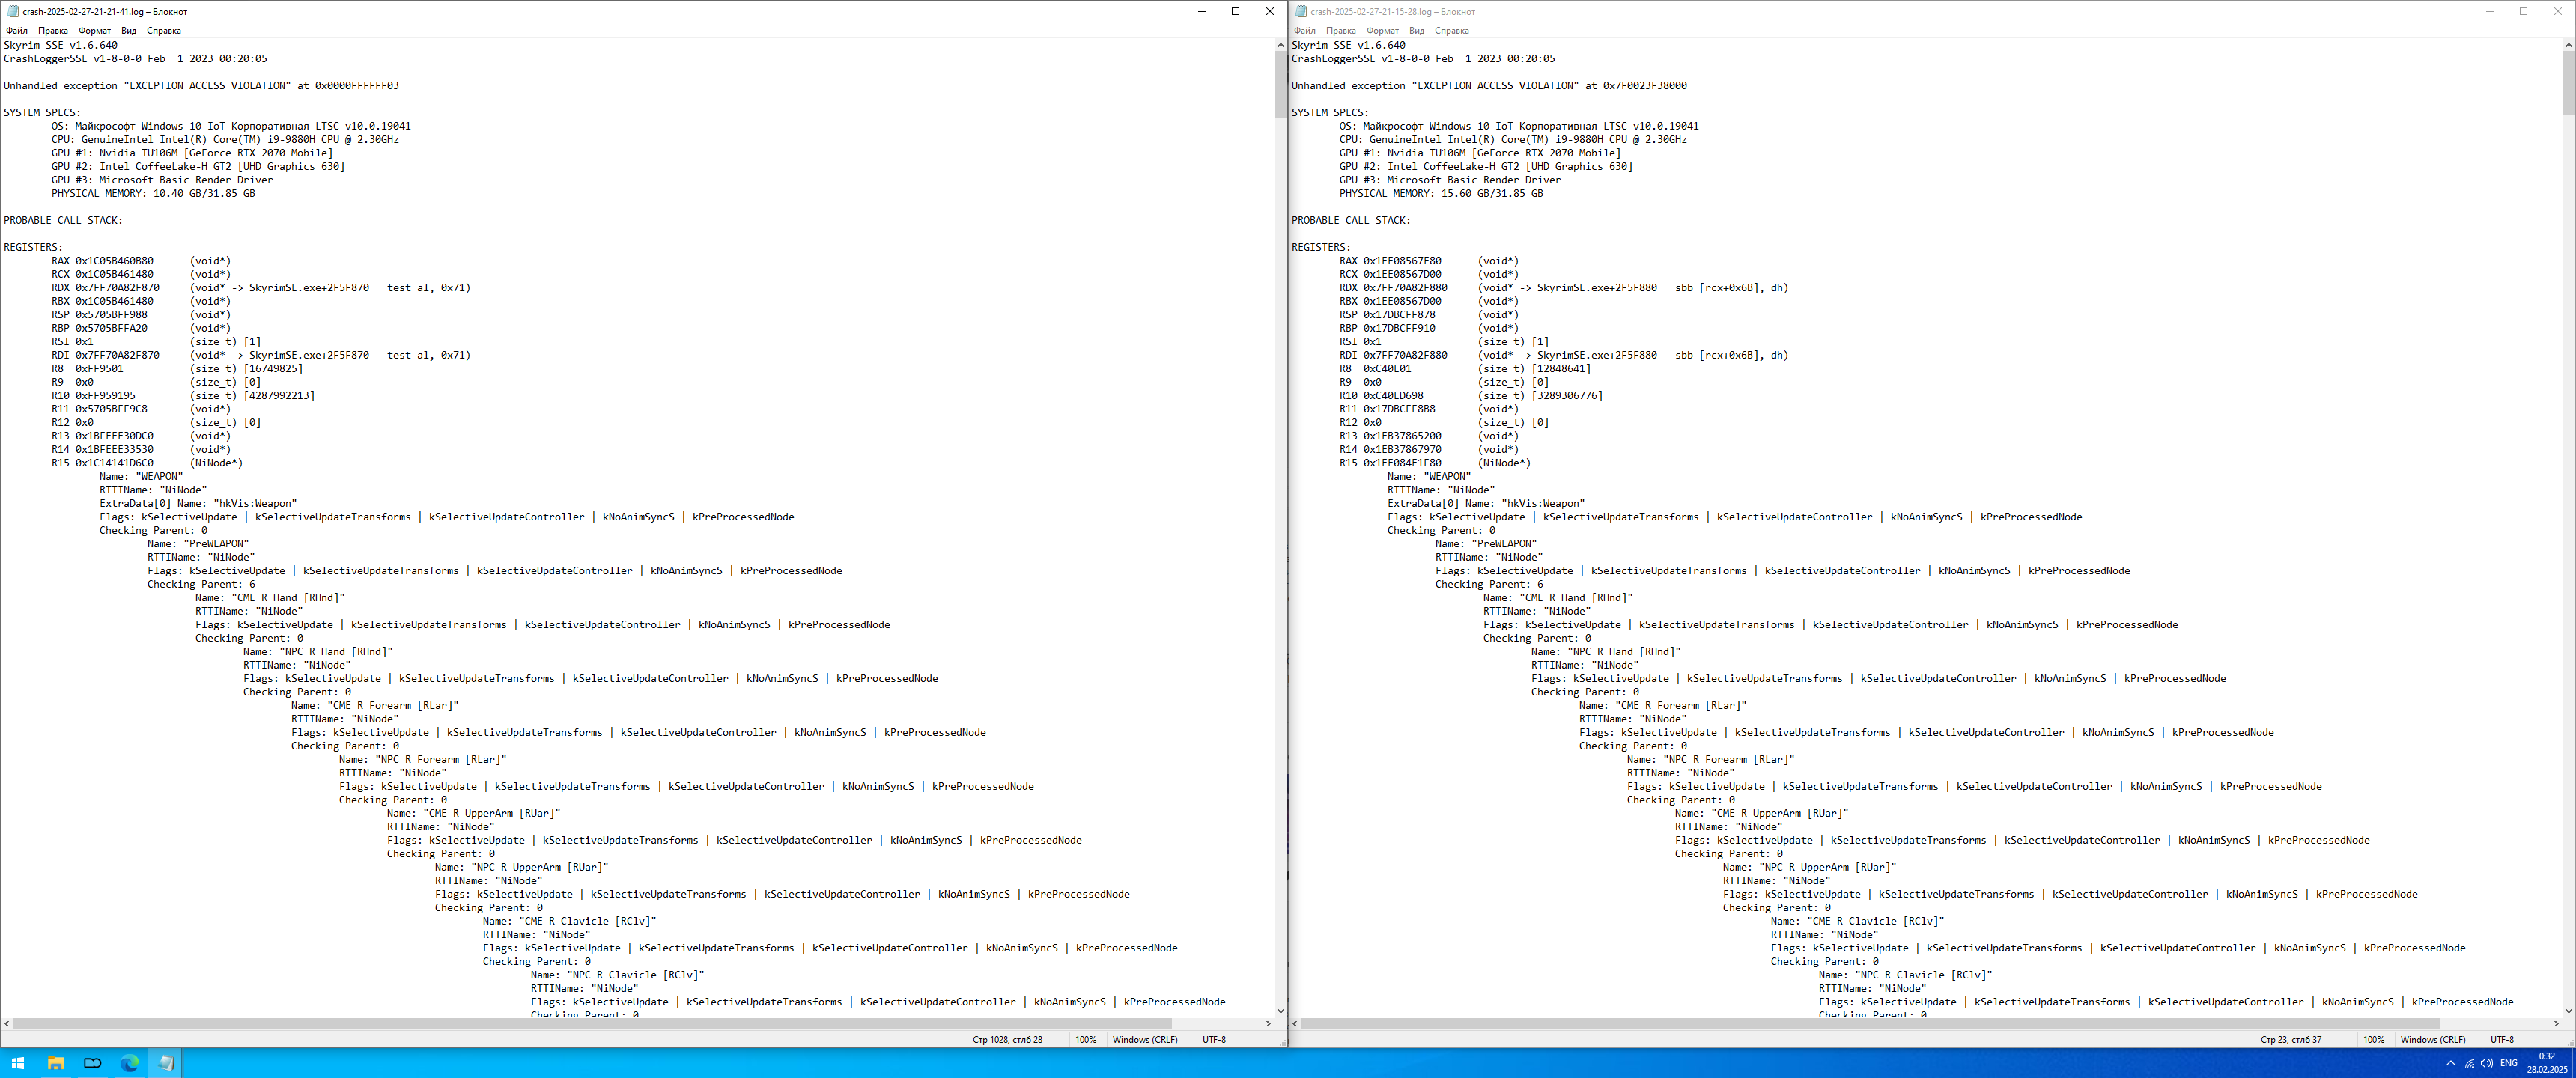Open the Правка menu in the left Notepad
2576x1078 pixels.
tap(53, 31)
